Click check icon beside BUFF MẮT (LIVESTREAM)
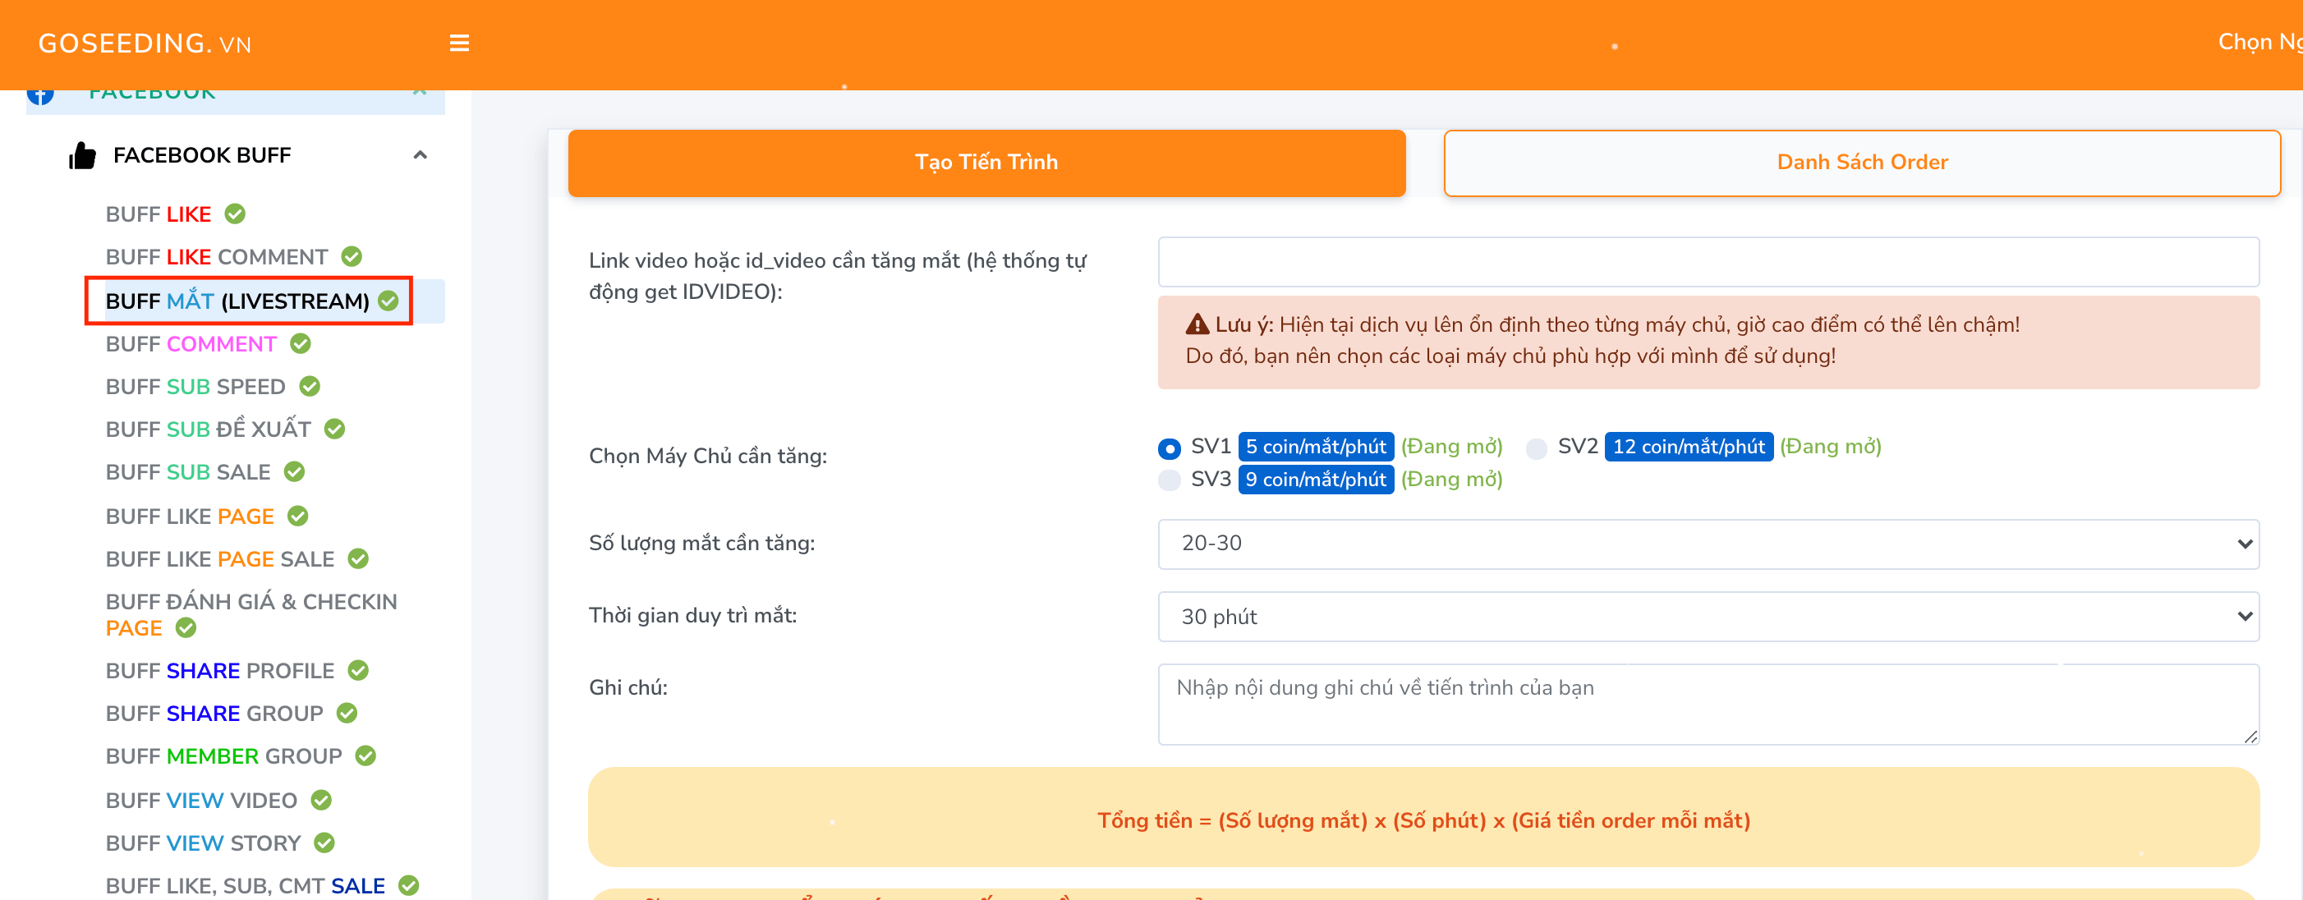Screen dimensions: 2303x900 pos(388,301)
